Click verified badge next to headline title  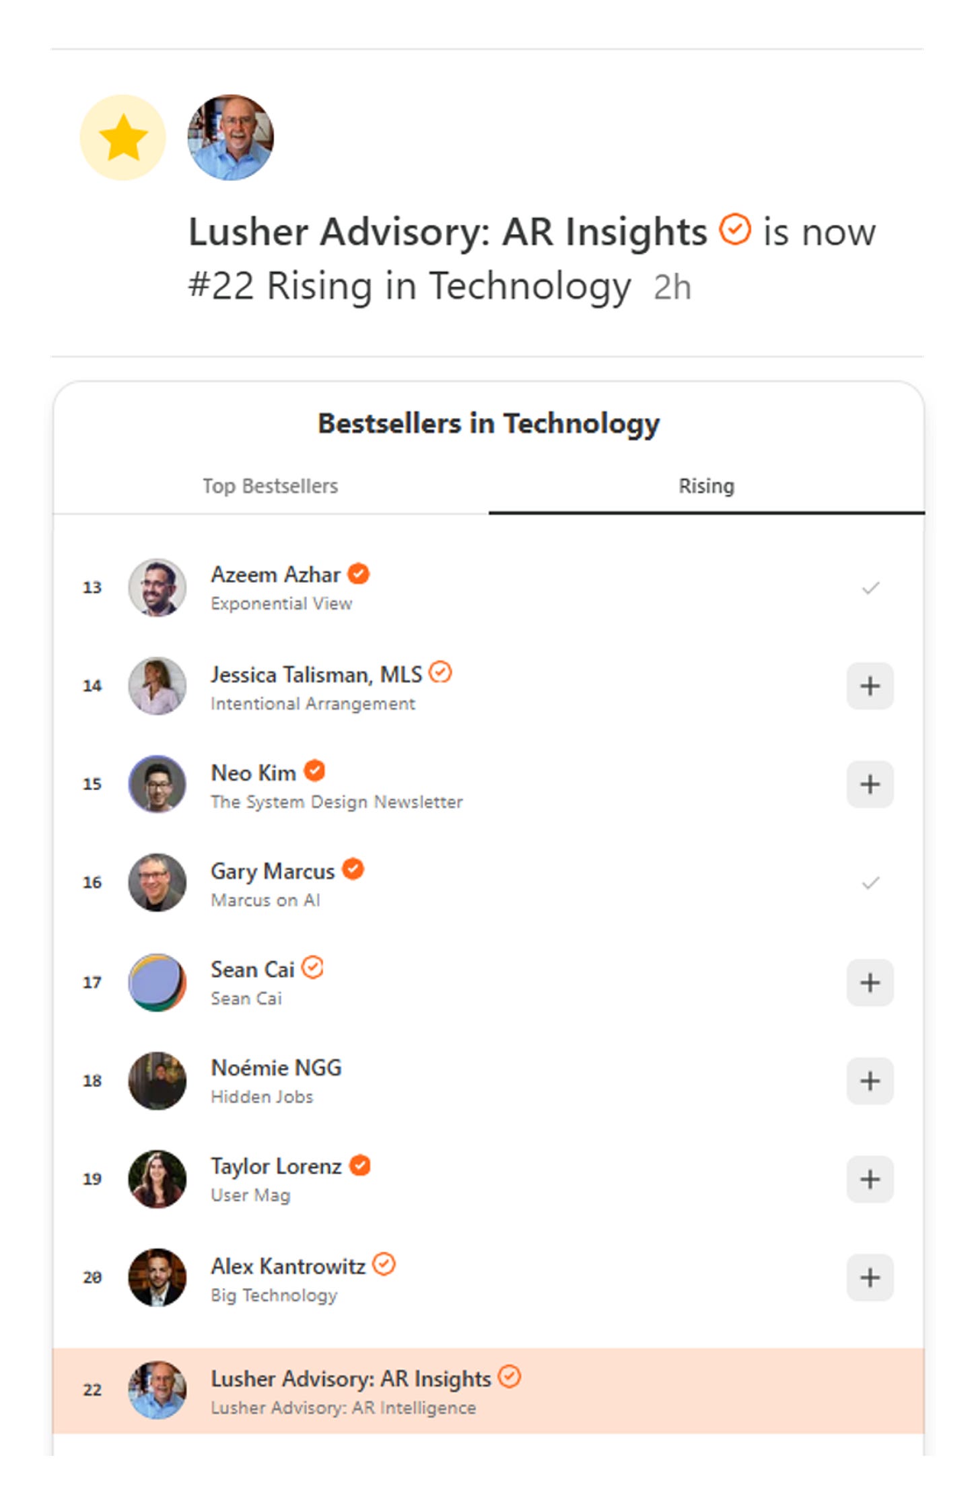pyautogui.click(x=735, y=230)
